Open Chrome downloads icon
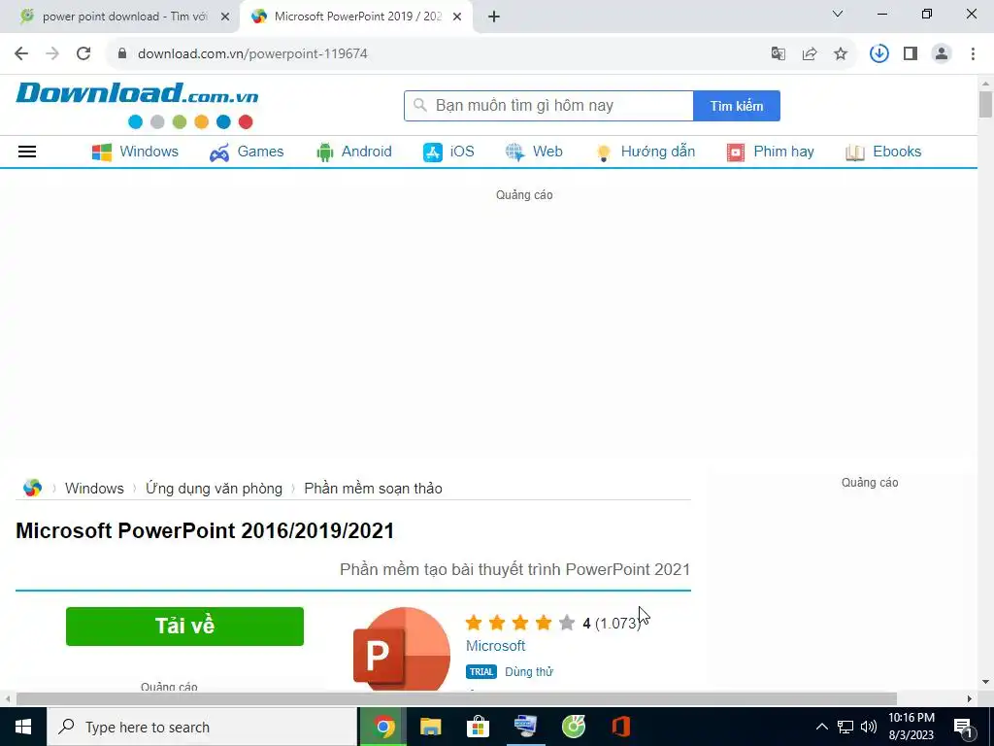 [879, 53]
